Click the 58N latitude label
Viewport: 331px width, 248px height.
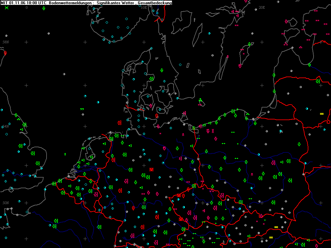6,42
